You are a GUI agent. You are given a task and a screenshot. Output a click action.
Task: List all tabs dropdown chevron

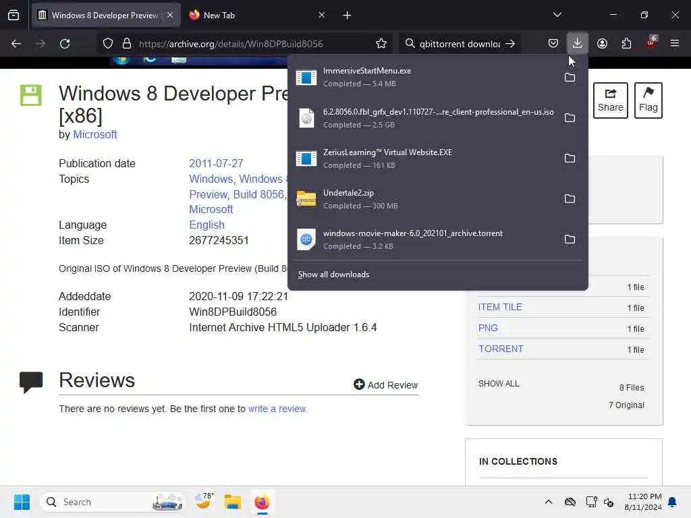[557, 15]
